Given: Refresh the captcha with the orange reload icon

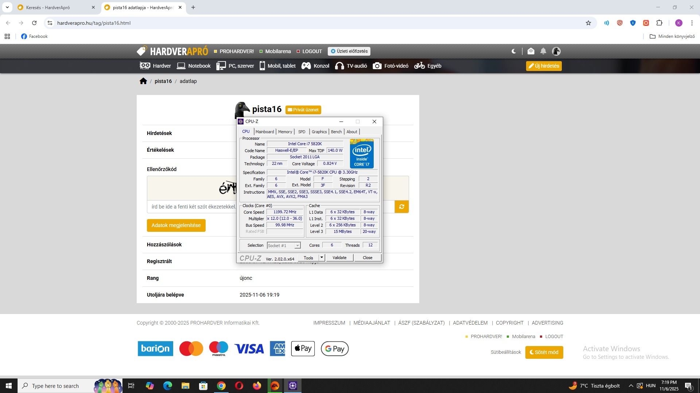Looking at the screenshot, I should (401, 207).
